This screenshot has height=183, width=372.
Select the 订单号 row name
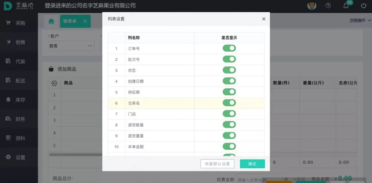[134, 48]
